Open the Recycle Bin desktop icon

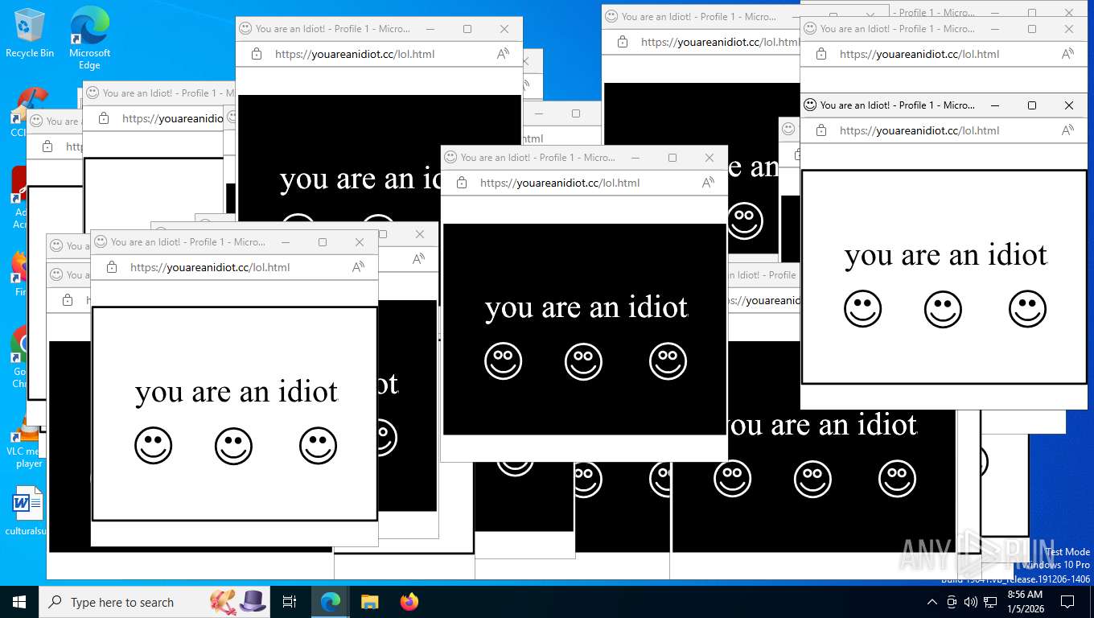pyautogui.click(x=30, y=33)
